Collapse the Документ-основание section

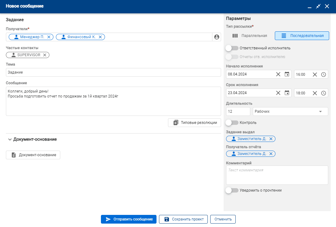10,139
